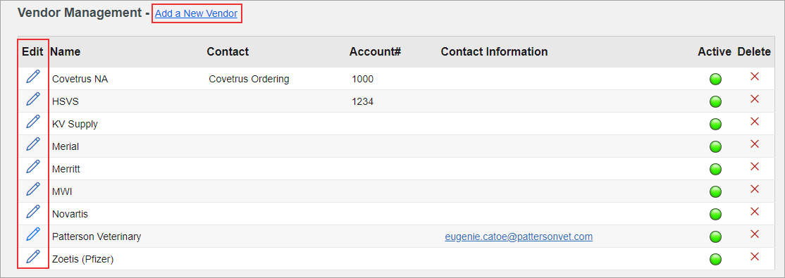The width and height of the screenshot is (785, 278).
Task: Toggle the green active dot for HSVS
Action: [x=715, y=101]
